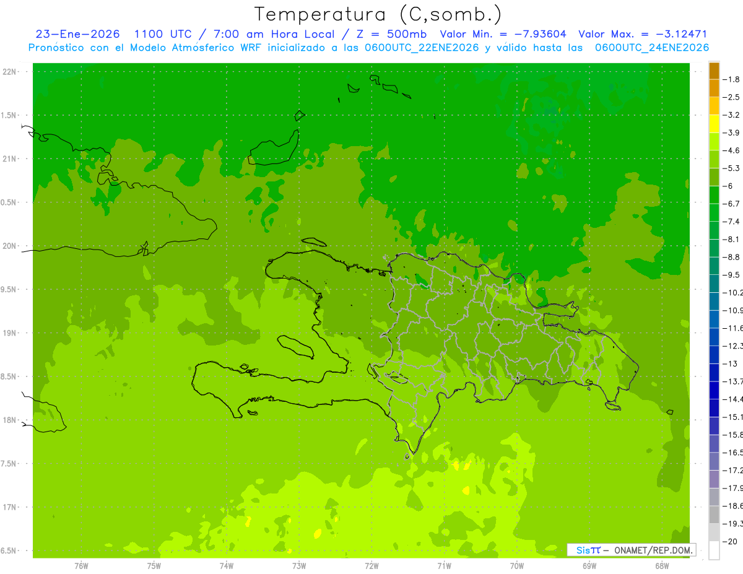Pick the green swatch between -6 and -6.7
This screenshot has height=574, width=743.
pos(714,195)
